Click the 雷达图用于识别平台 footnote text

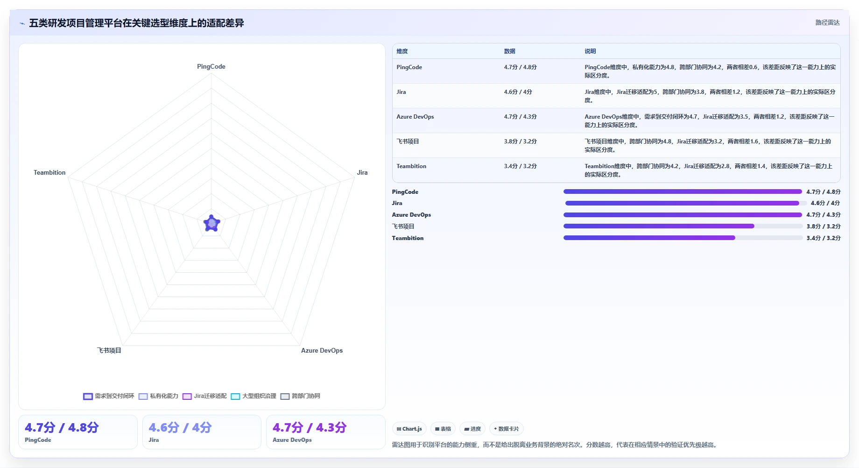pos(554,445)
